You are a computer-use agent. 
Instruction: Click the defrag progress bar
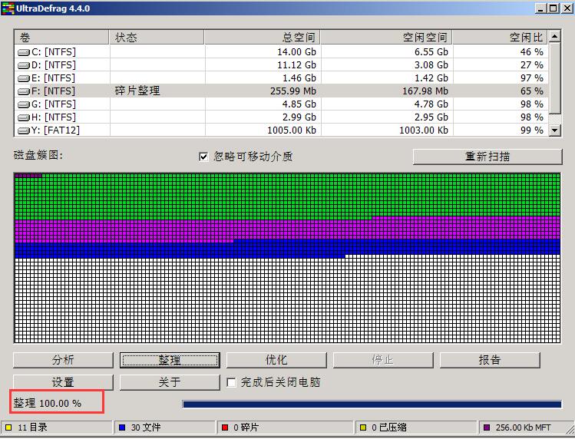(372, 404)
